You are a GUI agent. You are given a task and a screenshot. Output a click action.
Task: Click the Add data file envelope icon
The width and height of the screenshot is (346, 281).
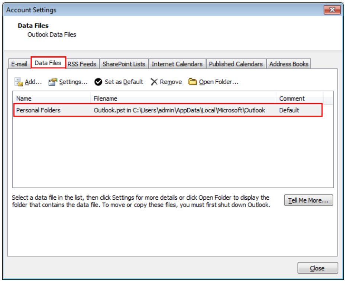[19, 82]
